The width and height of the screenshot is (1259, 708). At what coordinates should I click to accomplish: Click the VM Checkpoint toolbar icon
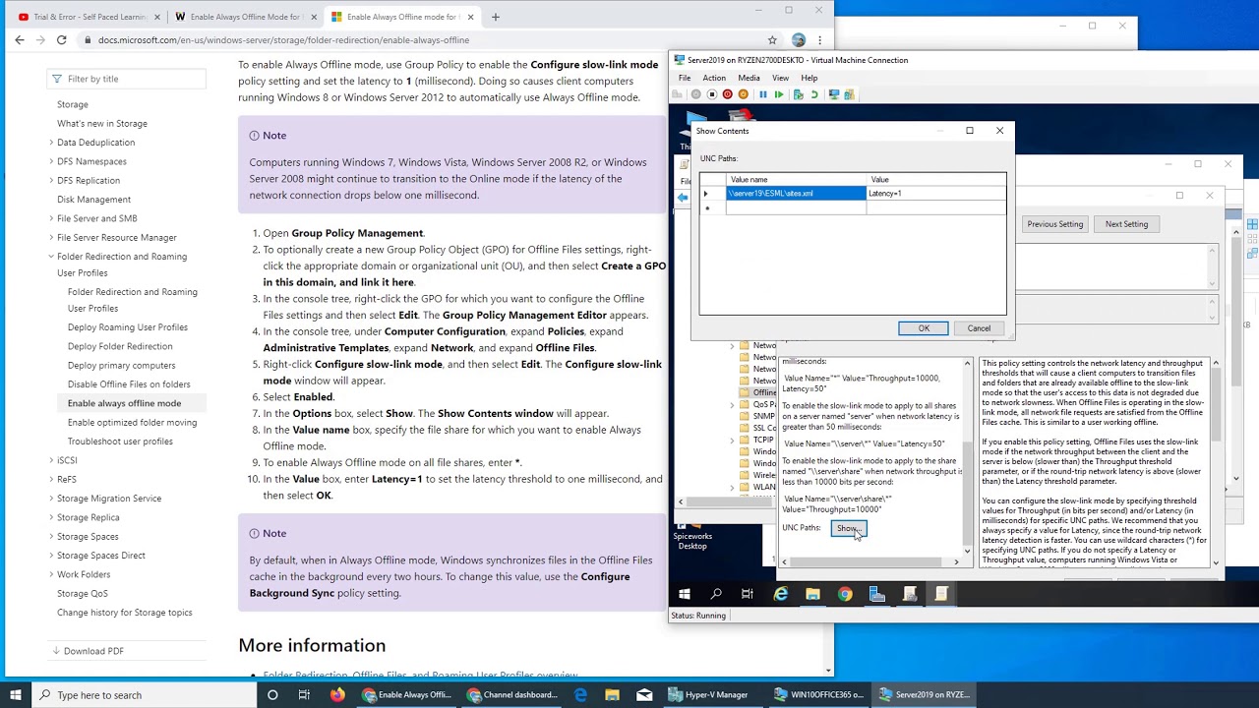(x=798, y=94)
